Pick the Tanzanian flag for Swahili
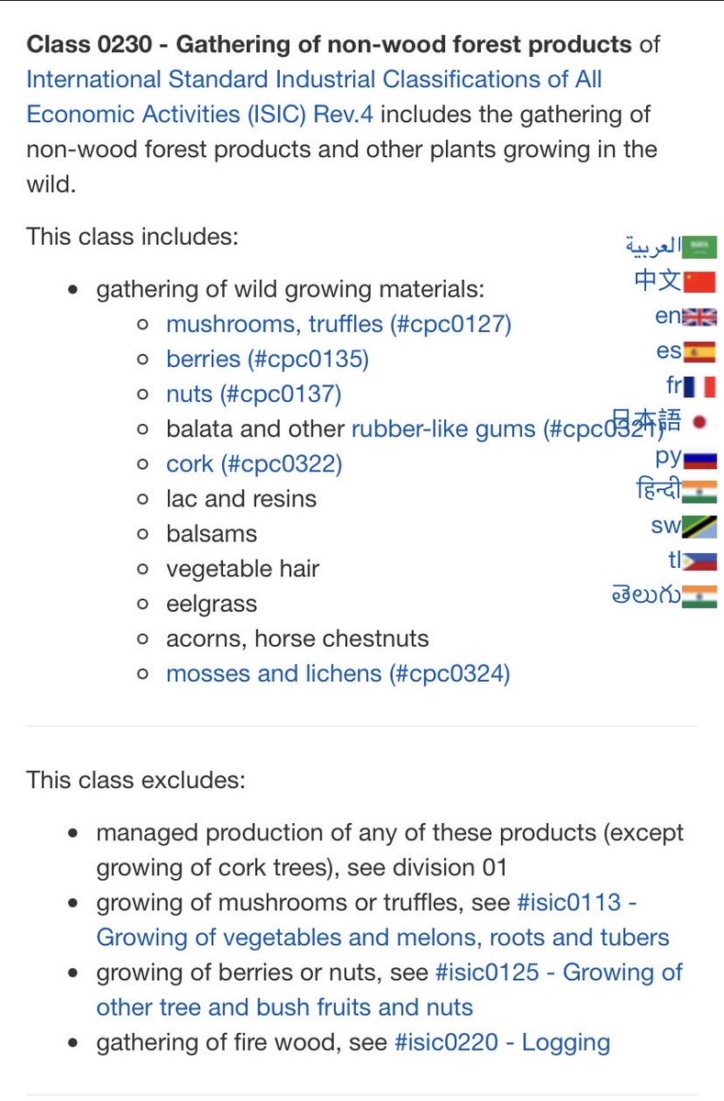This screenshot has height=1101, width=724. [x=700, y=526]
